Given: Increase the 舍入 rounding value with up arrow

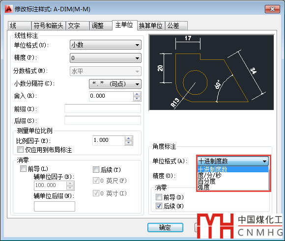Looking at the screenshot, I should coord(137,94).
